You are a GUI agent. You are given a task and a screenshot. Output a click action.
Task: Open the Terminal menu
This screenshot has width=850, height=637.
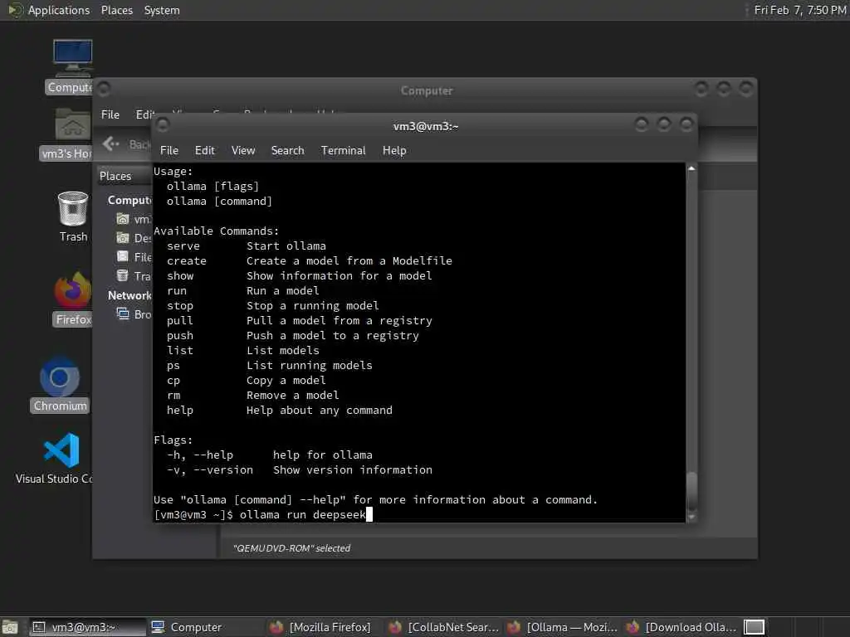pyautogui.click(x=343, y=151)
